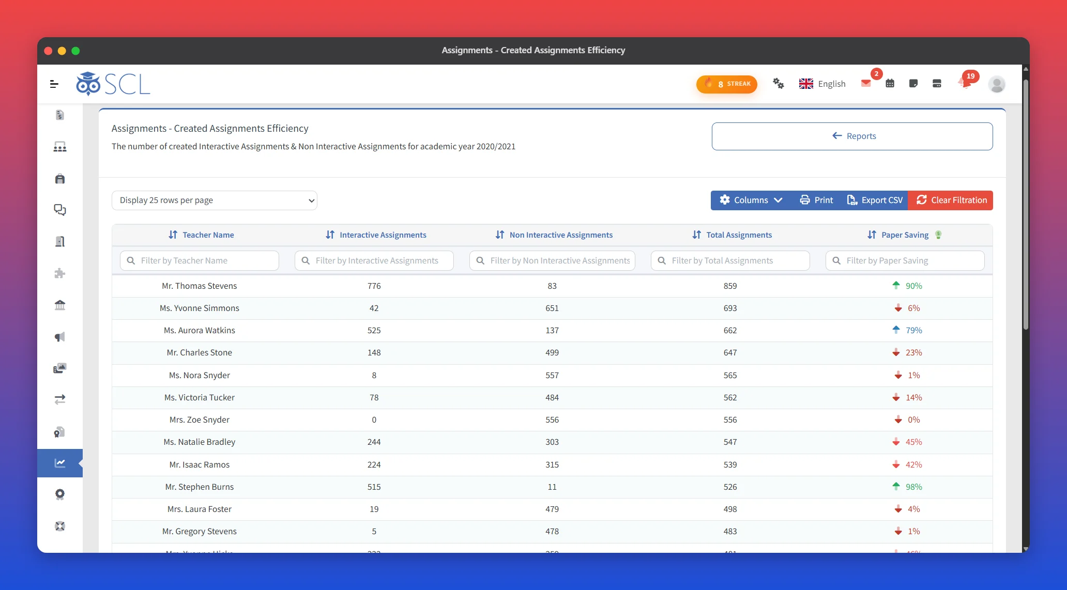Focus Filter by Non Interactive Assignments field
The image size is (1067, 590).
tap(552, 261)
